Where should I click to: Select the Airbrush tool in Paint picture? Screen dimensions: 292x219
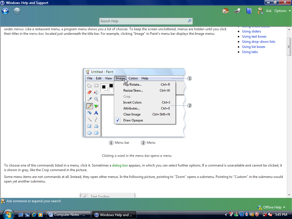point(89,113)
